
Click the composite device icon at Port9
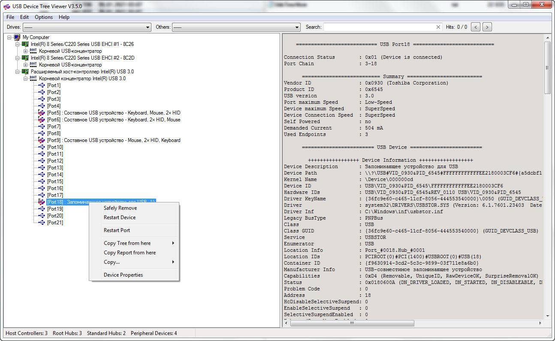click(x=42, y=140)
